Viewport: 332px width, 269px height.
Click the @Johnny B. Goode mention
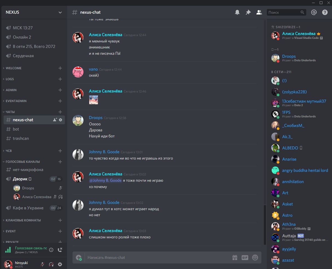click(105, 180)
